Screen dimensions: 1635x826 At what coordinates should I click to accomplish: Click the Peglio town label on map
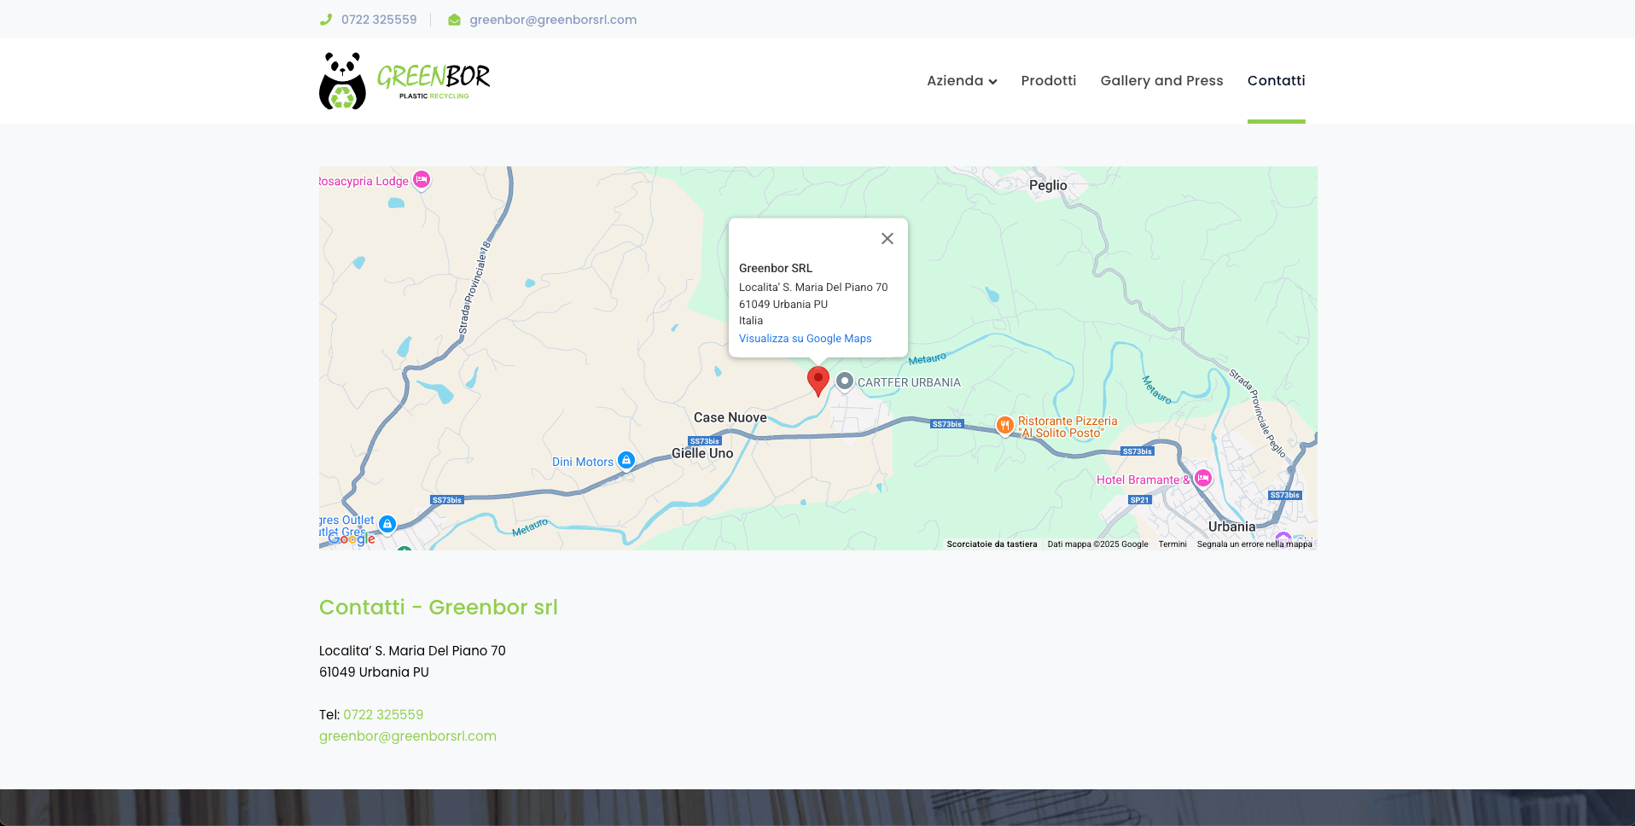click(1048, 185)
